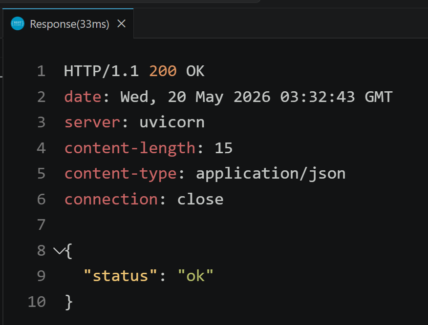The height and width of the screenshot is (325, 428).
Task: Click the "ok" JSON value
Action: pyautogui.click(x=195, y=276)
